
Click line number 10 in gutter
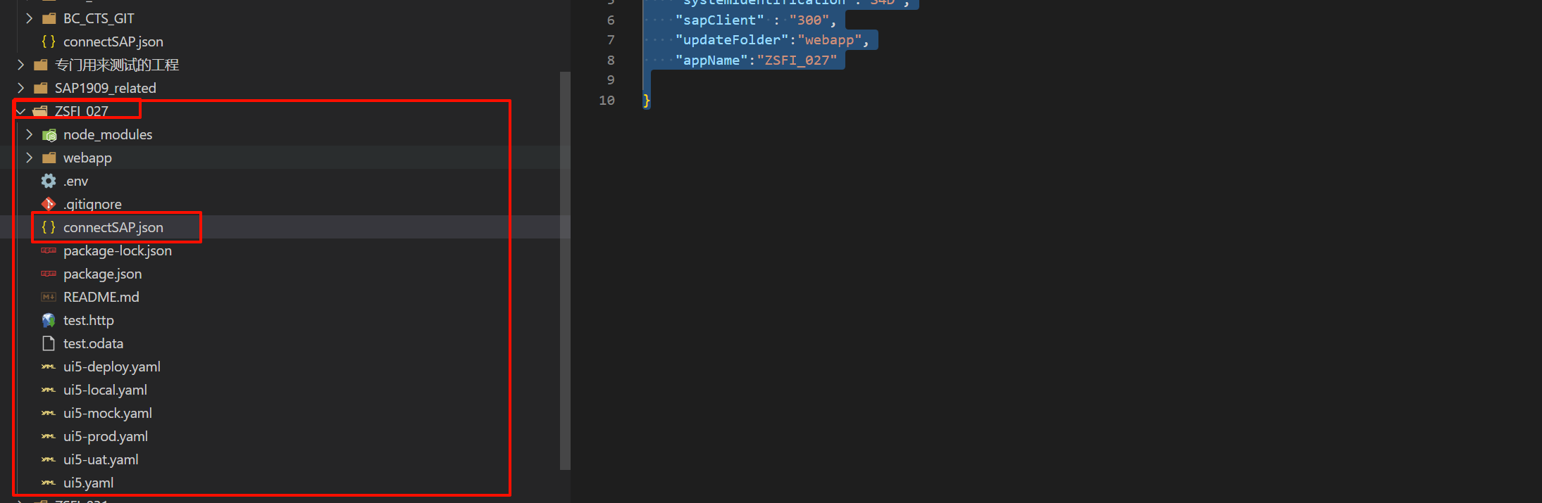[x=607, y=101]
